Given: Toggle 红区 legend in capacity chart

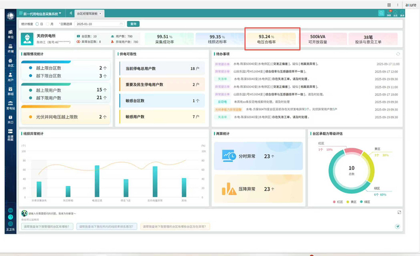Looking at the screenshot, I should 338,202.
